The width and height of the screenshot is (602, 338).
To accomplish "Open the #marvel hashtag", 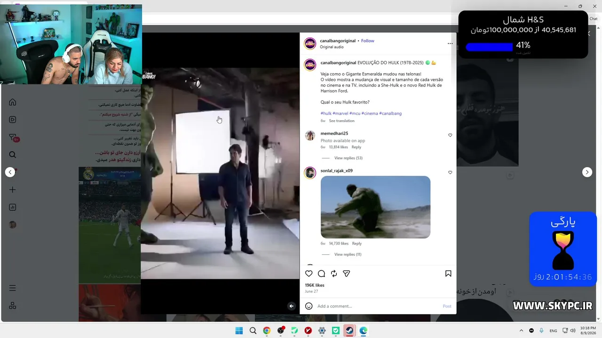I will (340, 113).
